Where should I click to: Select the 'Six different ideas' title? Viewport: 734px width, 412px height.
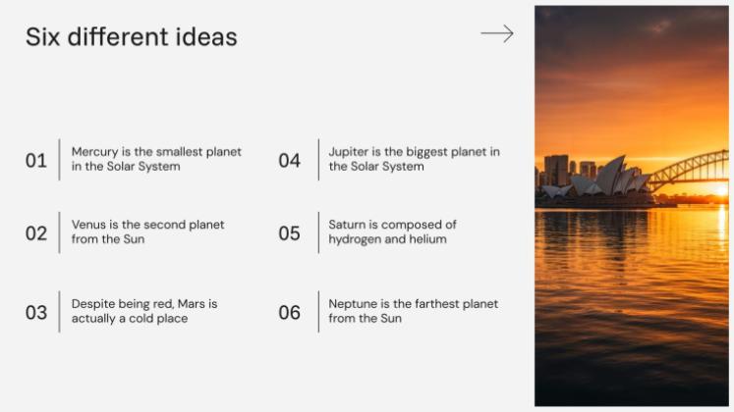tap(131, 37)
